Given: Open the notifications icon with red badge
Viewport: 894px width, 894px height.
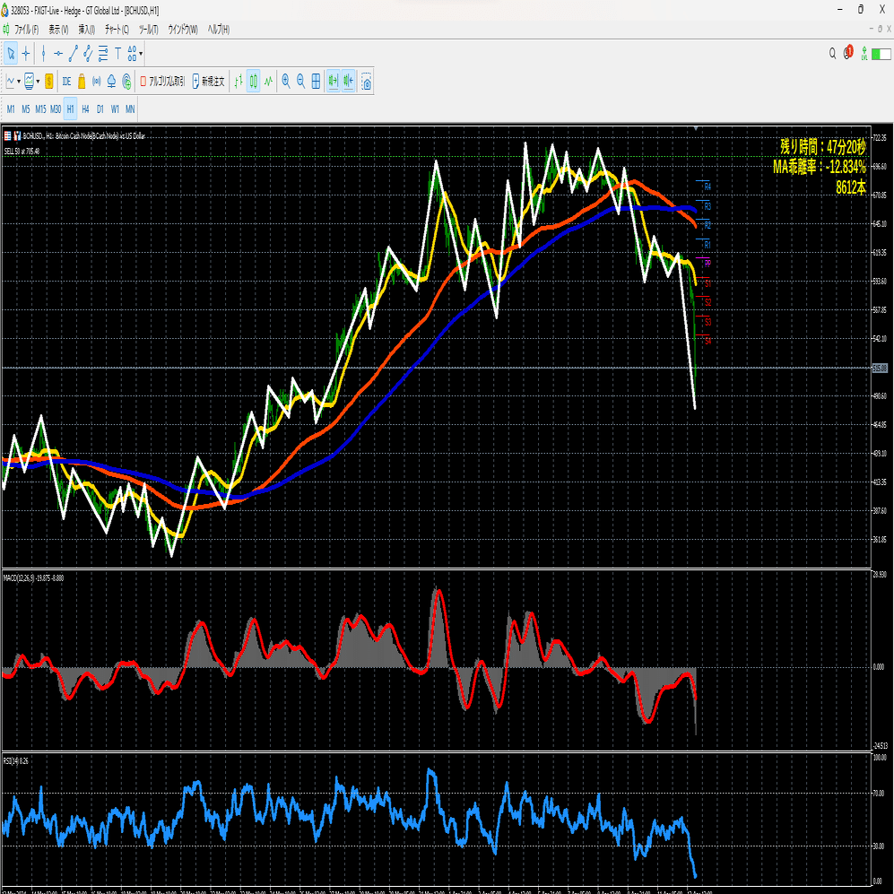Looking at the screenshot, I should [x=848, y=52].
